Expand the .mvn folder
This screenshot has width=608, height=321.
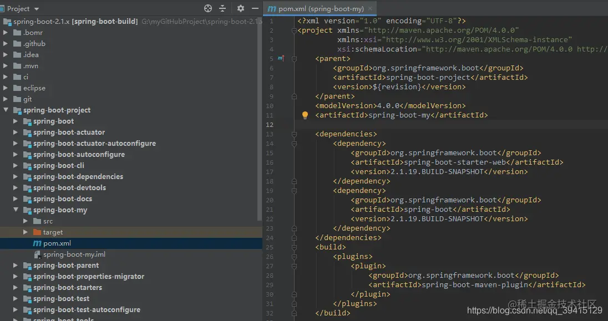coord(6,66)
